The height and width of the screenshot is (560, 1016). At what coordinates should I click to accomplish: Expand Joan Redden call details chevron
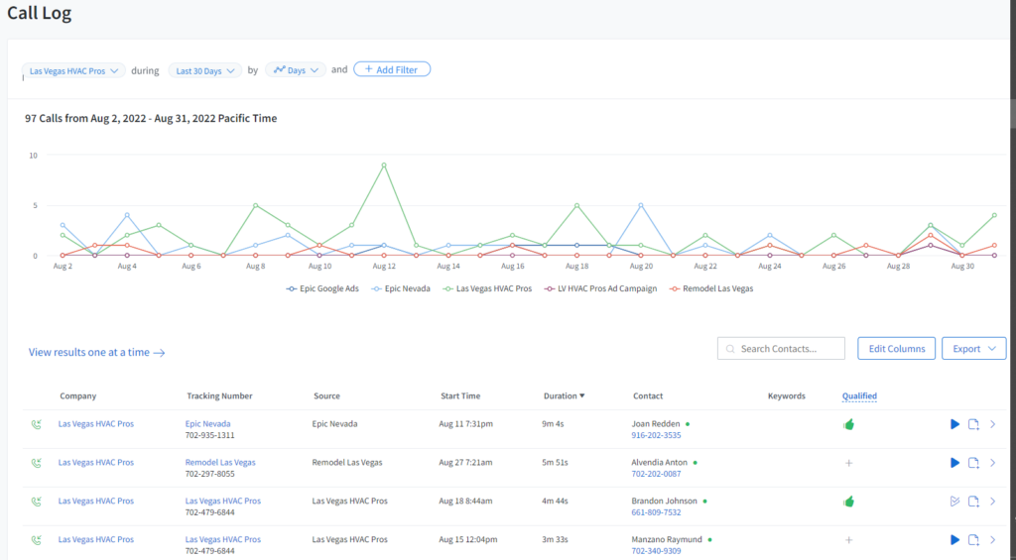(x=993, y=424)
